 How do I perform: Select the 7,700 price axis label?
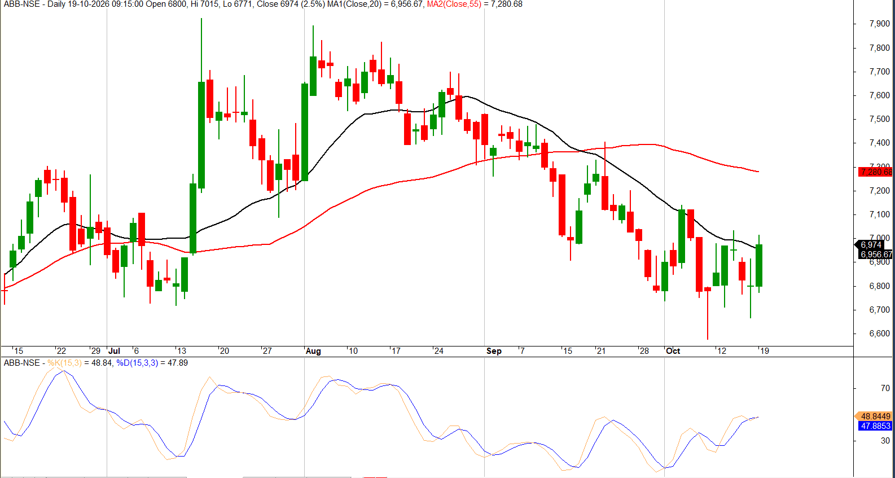click(879, 72)
